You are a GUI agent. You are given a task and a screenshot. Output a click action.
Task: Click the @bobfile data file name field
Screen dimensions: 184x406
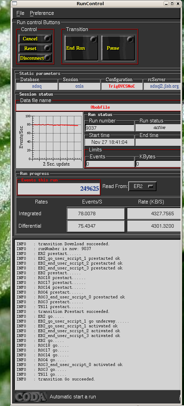click(x=98, y=107)
